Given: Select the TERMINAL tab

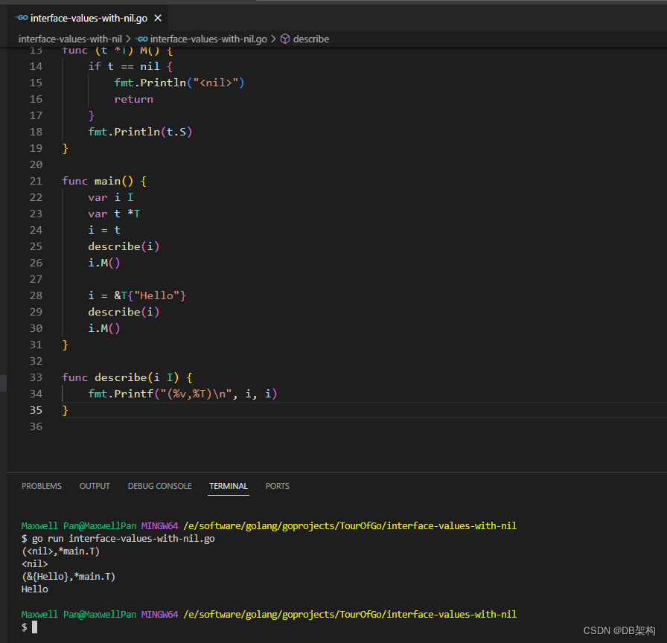Looking at the screenshot, I should (x=228, y=485).
